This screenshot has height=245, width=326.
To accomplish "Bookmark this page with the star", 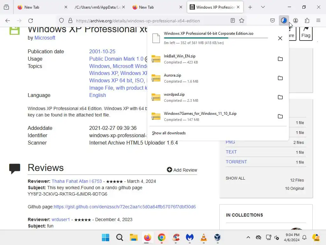I will (242, 20).
